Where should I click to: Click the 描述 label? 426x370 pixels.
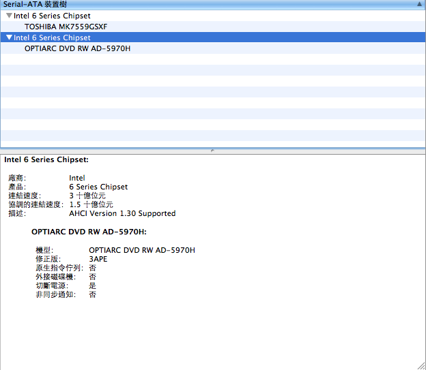17,213
